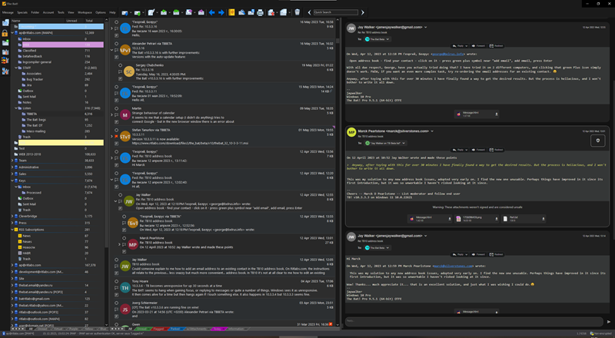Expand the Cleverbridge account
615x338 pixels.
click(x=12, y=216)
